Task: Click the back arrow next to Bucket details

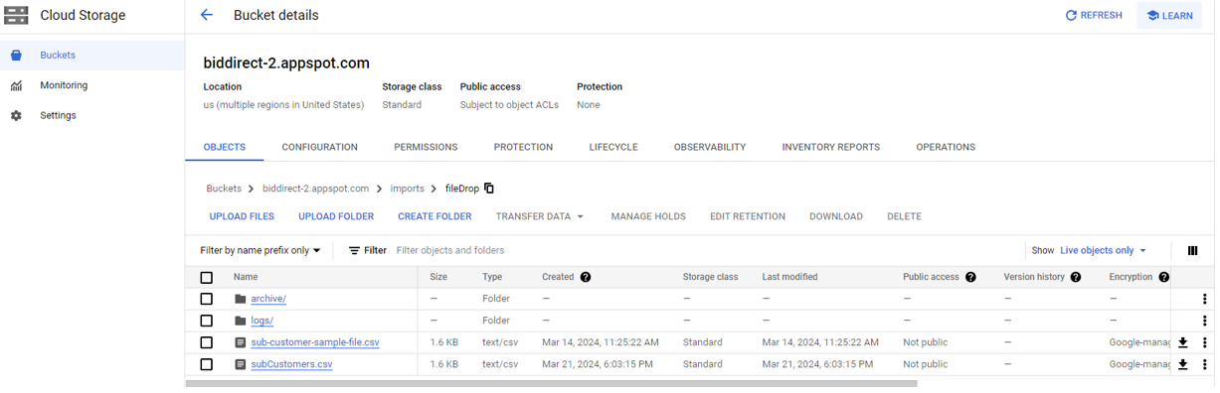Action: tap(207, 15)
